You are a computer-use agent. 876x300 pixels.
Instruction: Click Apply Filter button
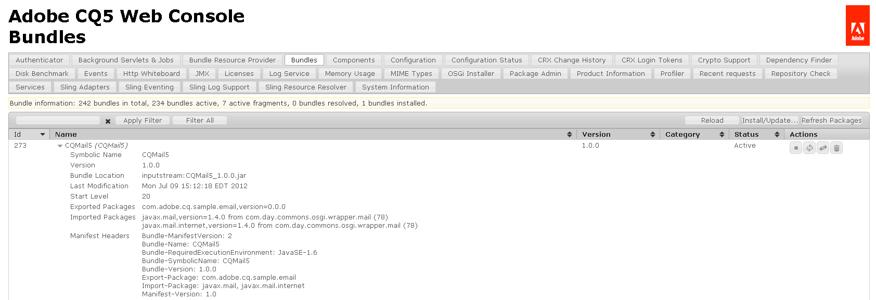pos(143,120)
